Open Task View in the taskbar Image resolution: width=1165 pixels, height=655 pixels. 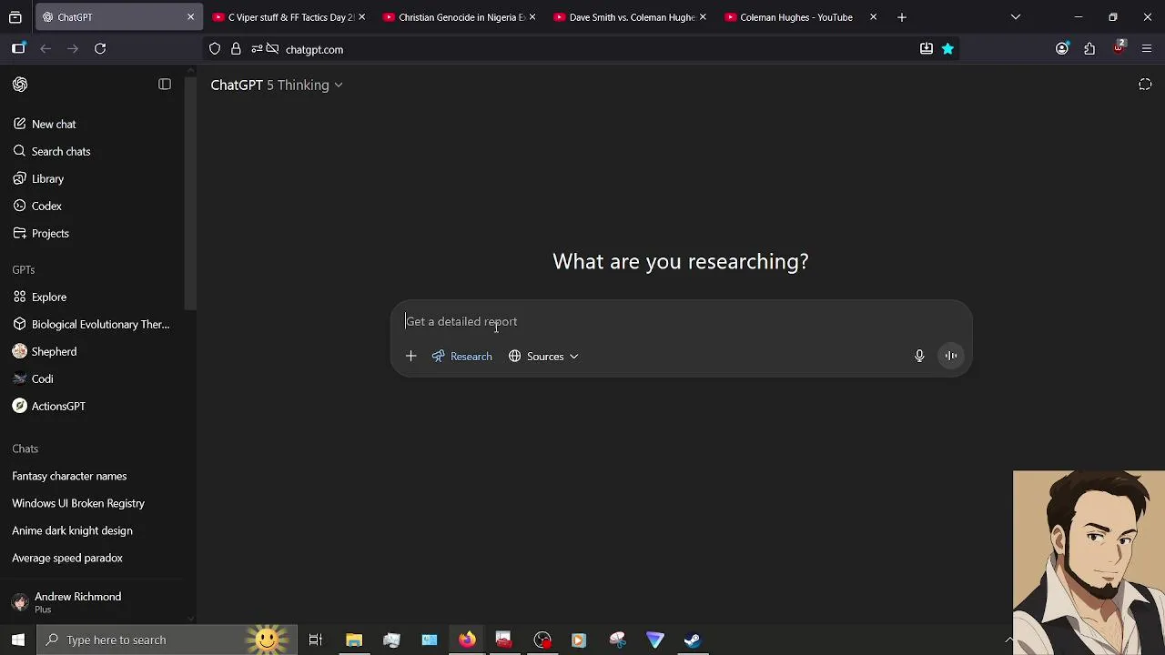click(x=316, y=640)
